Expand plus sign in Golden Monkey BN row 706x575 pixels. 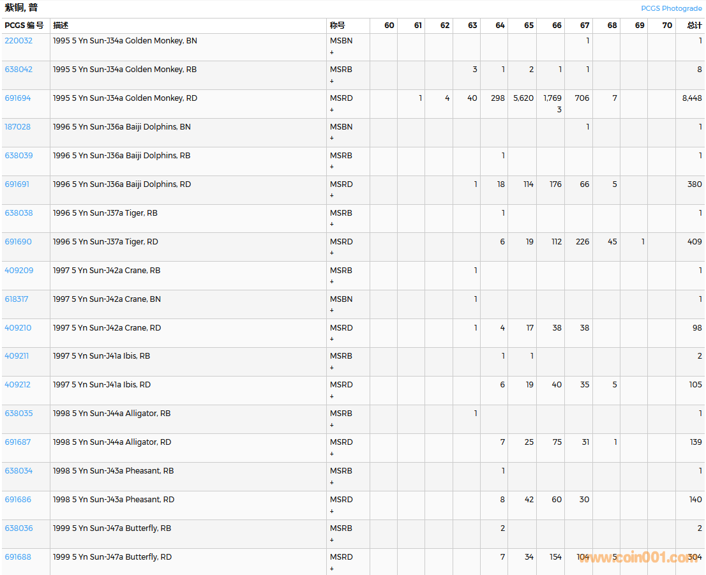[x=332, y=52]
